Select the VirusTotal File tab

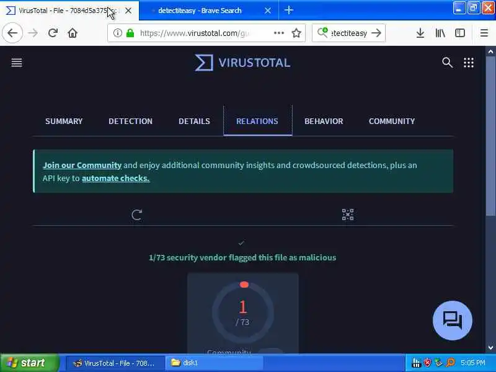point(69,11)
